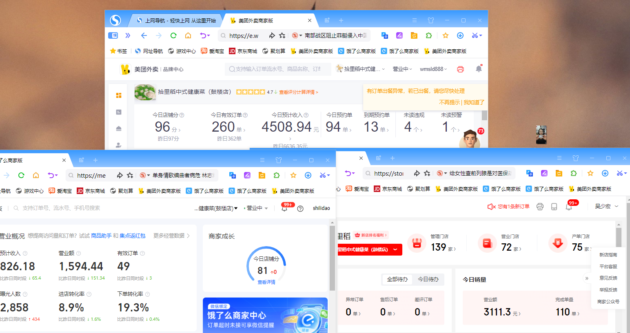Viewport: 630px width, 333px height.
Task: Reload page in Ele.me browser window
Action: 21,175
